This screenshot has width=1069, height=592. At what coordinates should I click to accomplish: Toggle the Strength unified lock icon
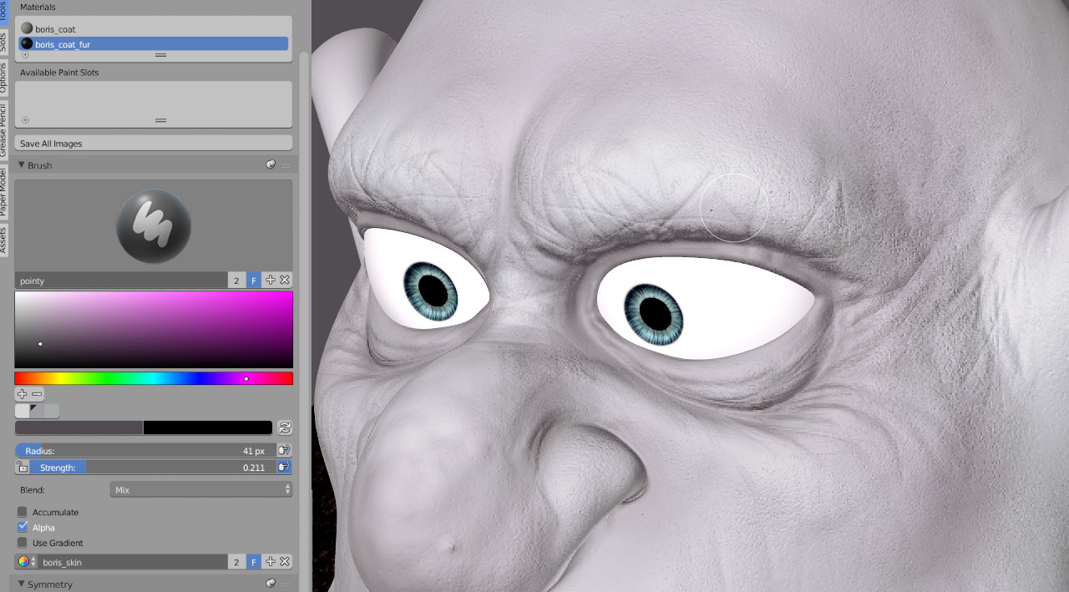pos(23,468)
